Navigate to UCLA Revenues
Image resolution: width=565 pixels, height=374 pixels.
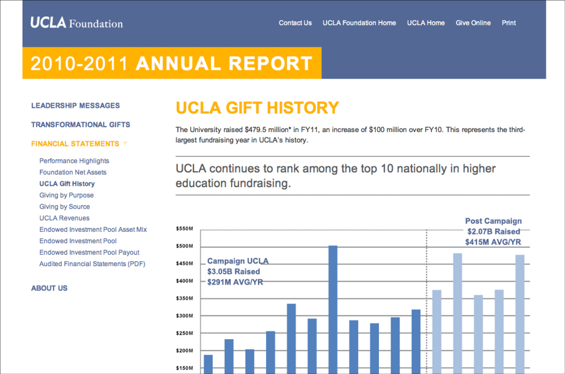pos(64,218)
